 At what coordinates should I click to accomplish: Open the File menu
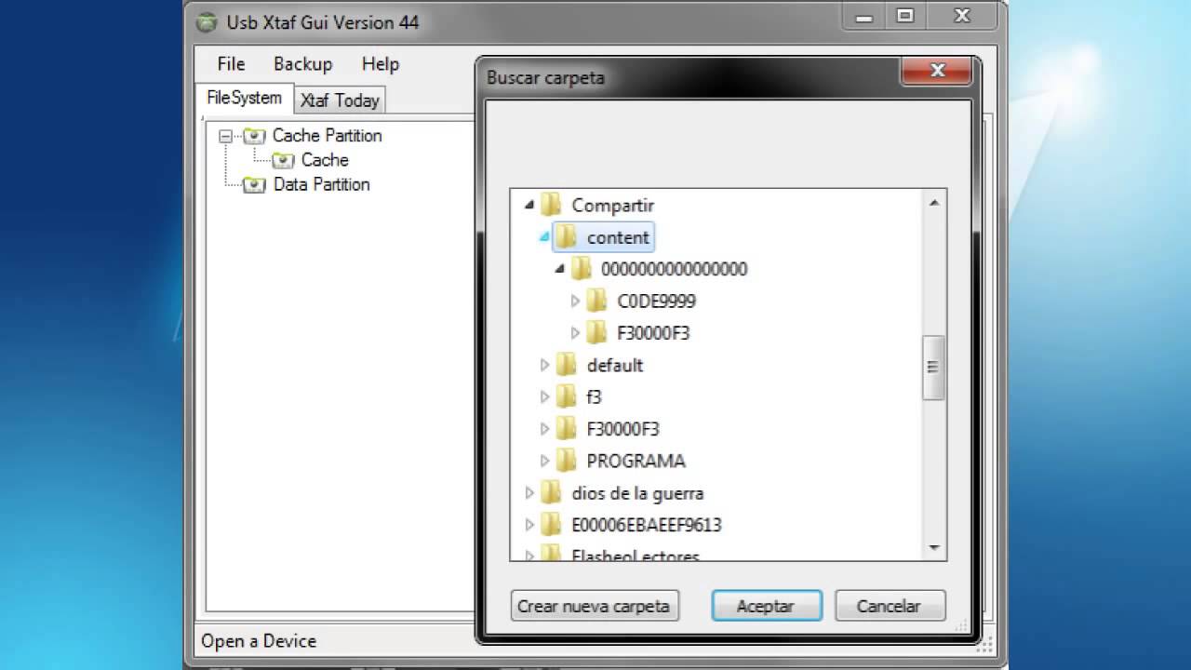click(x=231, y=64)
